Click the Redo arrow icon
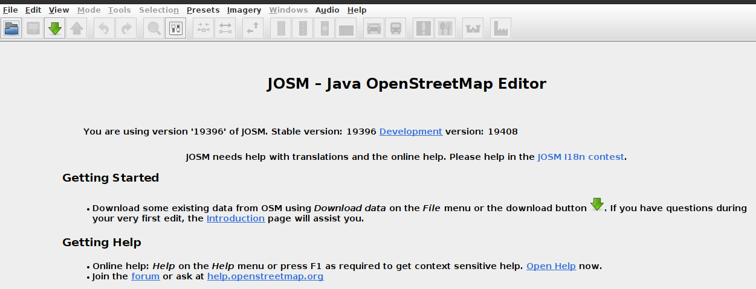Image resolution: width=756 pixels, height=289 pixels. coord(126,28)
